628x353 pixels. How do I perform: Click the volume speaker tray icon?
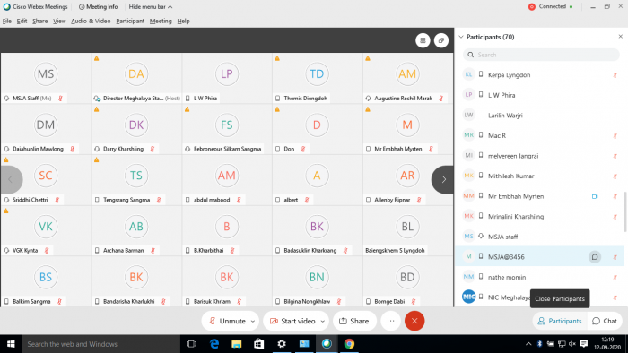click(572, 344)
